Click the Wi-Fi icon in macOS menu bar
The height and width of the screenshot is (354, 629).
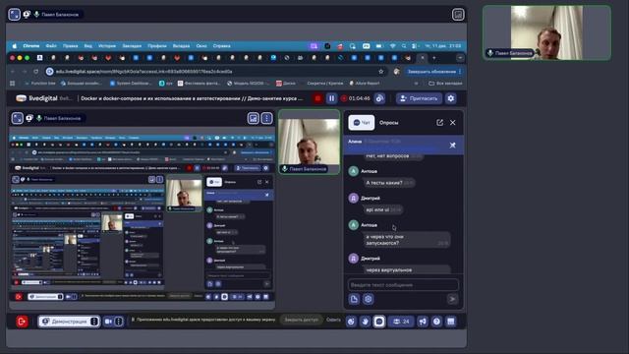[x=393, y=46]
